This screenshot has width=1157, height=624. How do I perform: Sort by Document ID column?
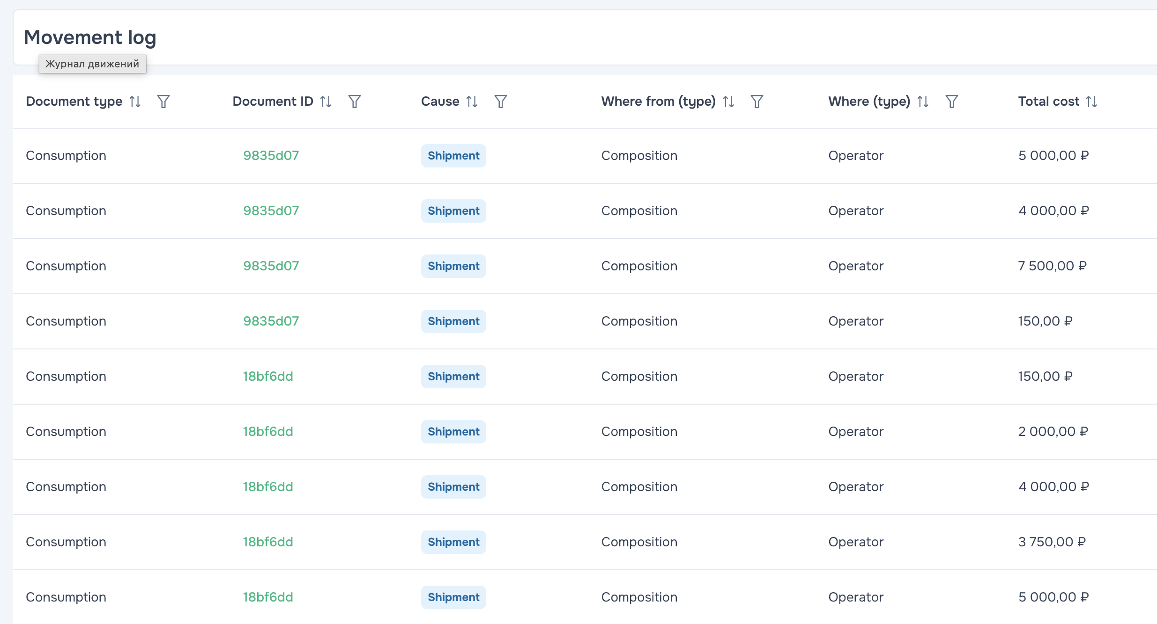326,102
